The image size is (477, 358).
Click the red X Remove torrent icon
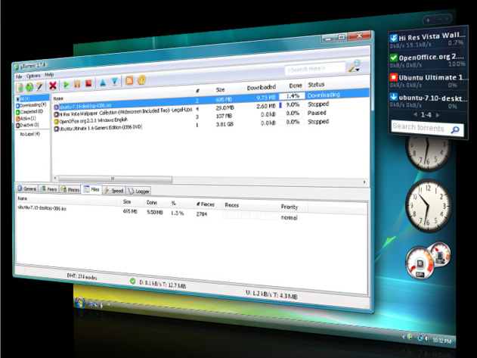tap(53, 86)
